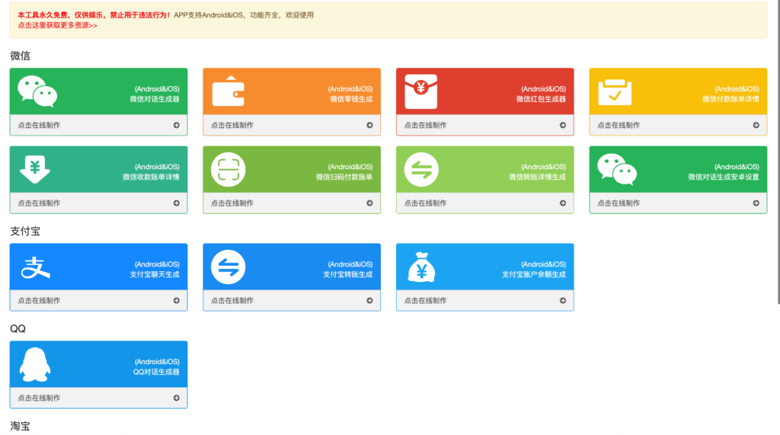This screenshot has height=435, width=780.
Task: Click the yen download arrow icon on 微信收款账单详情
Action: [35, 169]
